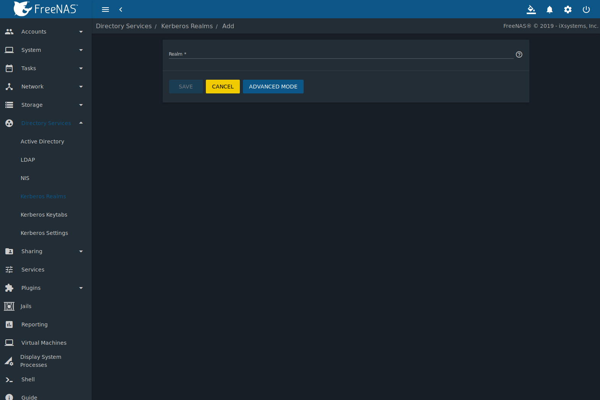Expand the Accounts menu arrow
The width and height of the screenshot is (600, 400).
(81, 32)
